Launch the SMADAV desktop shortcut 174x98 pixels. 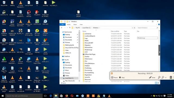4,60
